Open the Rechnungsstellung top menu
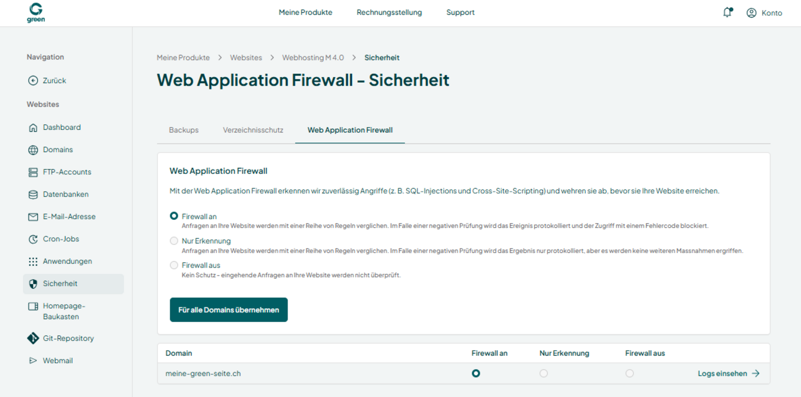This screenshot has width=801, height=397. point(389,12)
